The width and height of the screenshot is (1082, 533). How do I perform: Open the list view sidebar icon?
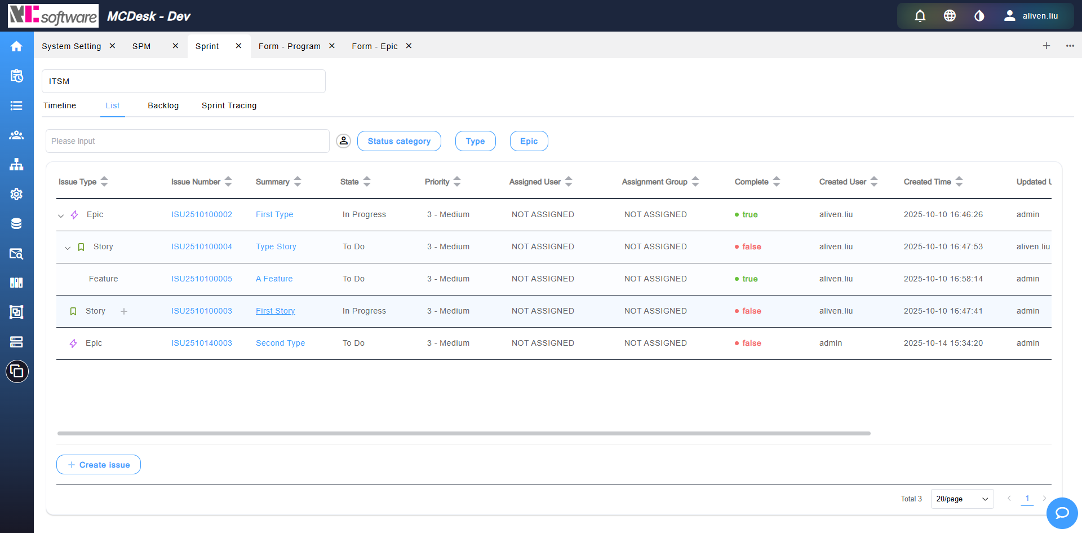16,105
